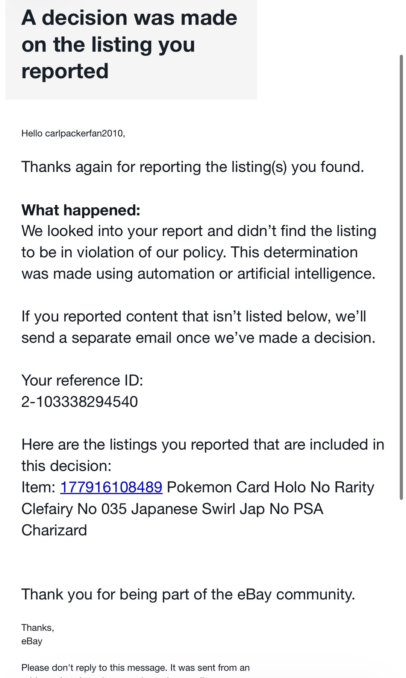
Task: Click "Thanks again for reporting" sentence
Action: point(192,167)
